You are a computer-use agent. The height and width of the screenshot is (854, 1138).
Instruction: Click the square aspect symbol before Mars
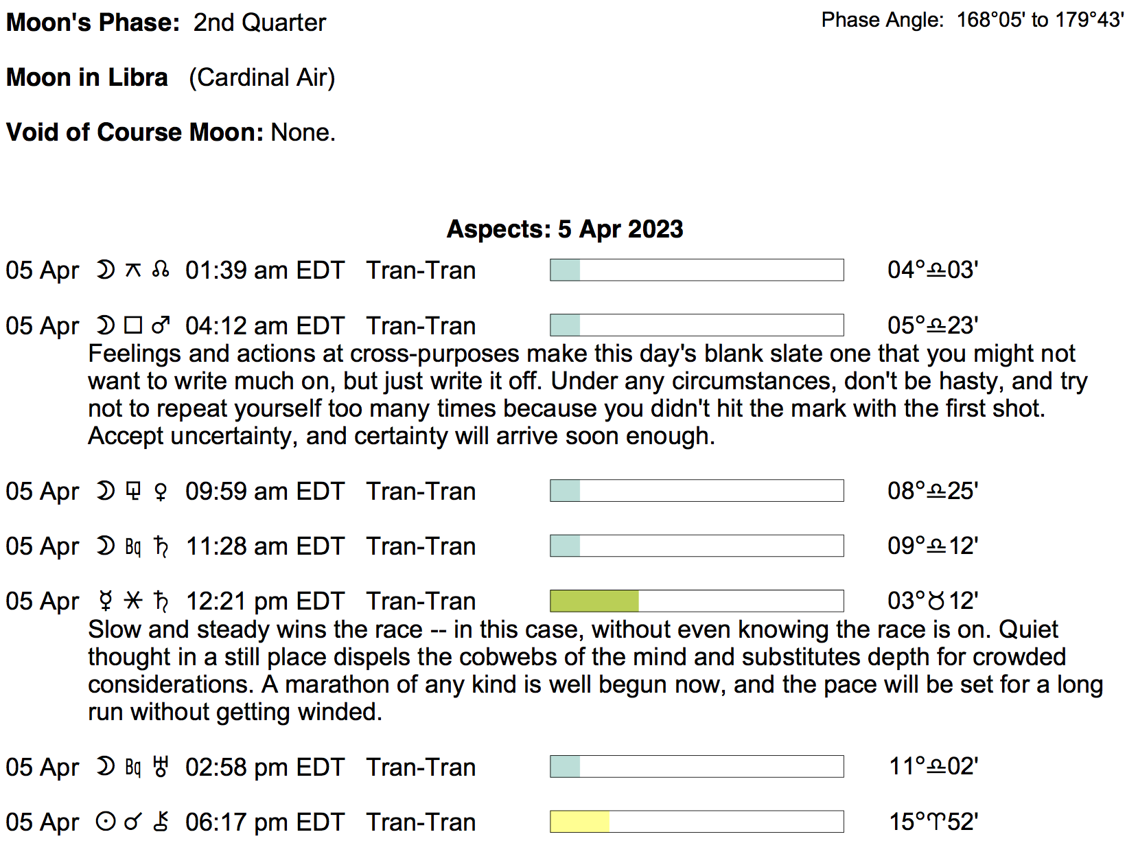pyautogui.click(x=133, y=325)
